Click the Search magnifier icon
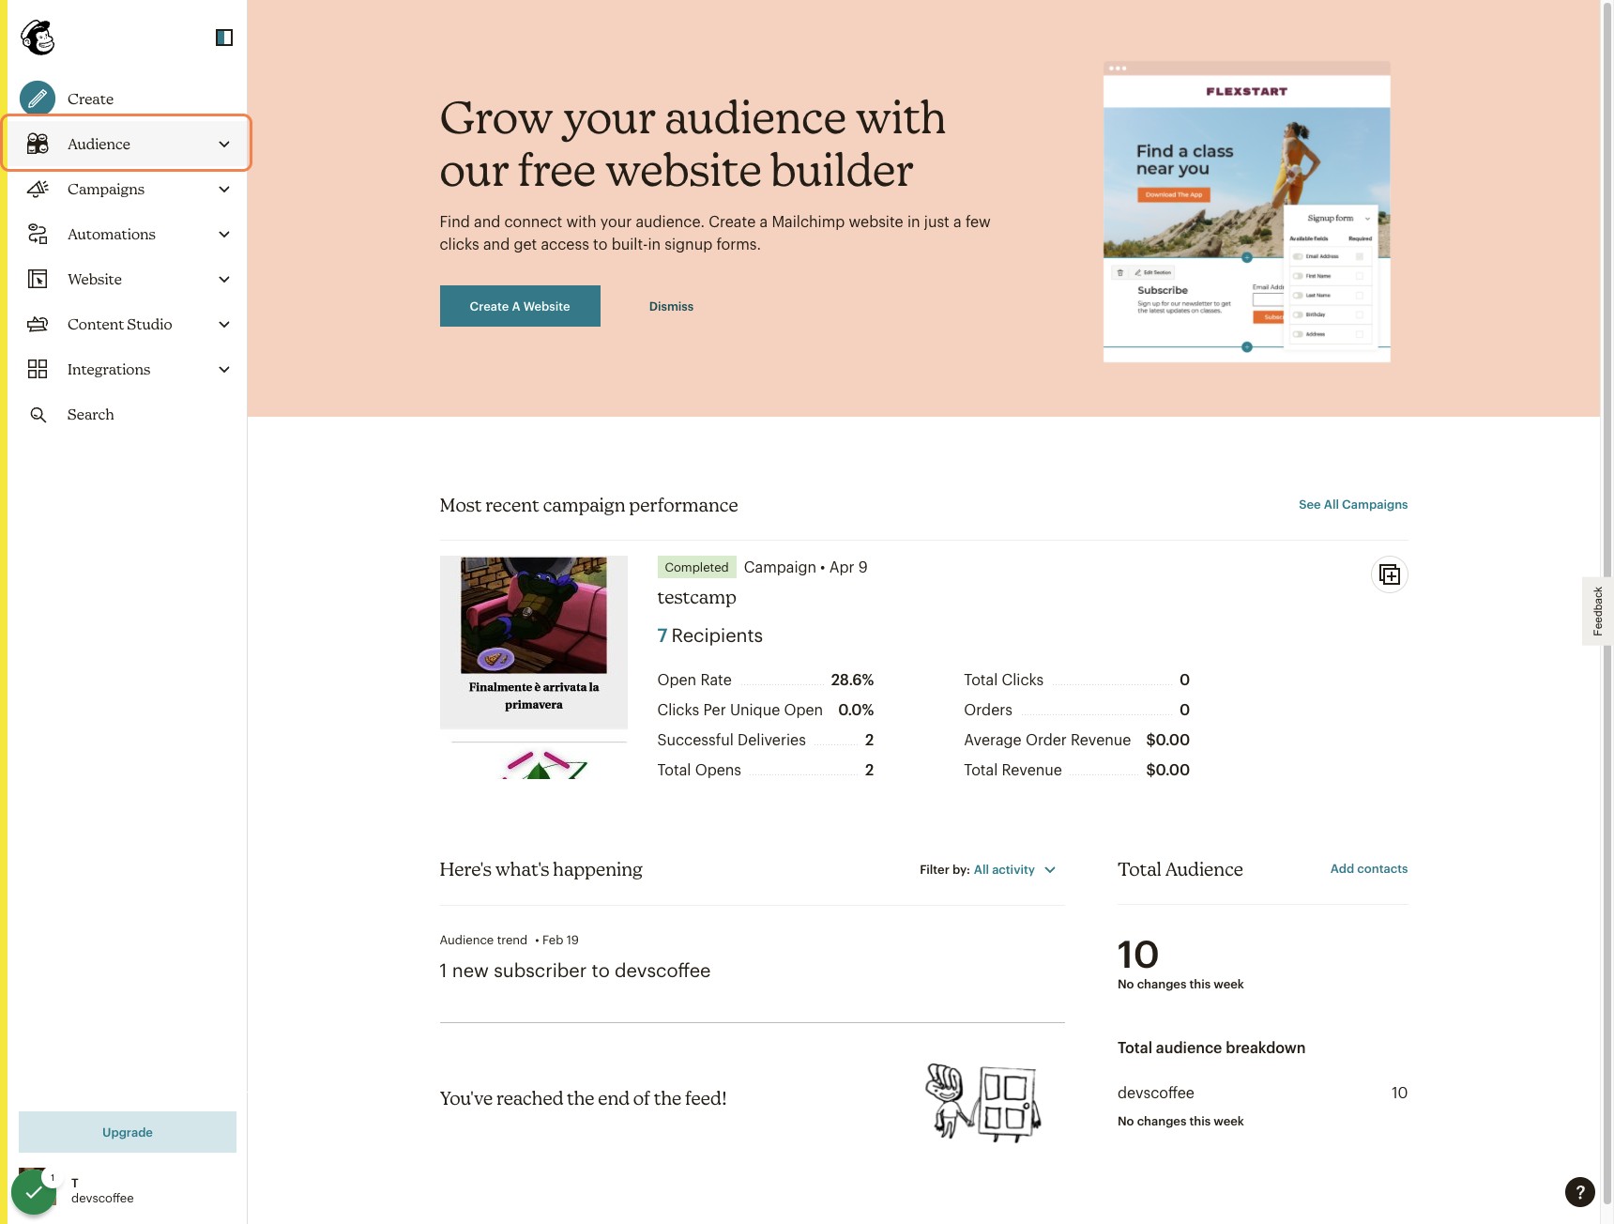Viewport: 1614px width, 1224px height. pos(38,414)
